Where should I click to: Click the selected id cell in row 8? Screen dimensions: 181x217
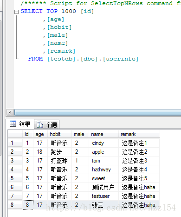click(28, 205)
